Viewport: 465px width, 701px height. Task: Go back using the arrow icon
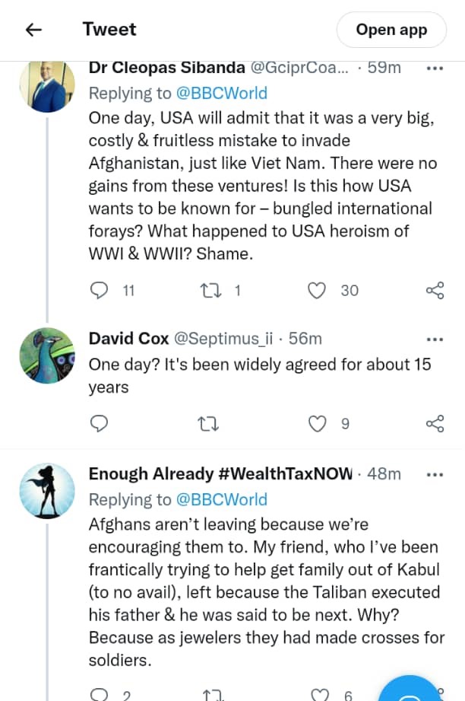click(x=33, y=30)
